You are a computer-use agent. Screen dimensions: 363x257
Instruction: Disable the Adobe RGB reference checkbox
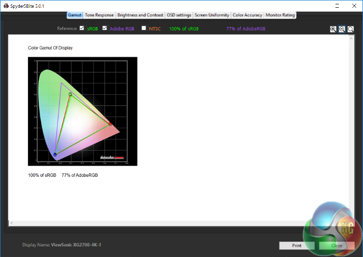pyautogui.click(x=104, y=28)
